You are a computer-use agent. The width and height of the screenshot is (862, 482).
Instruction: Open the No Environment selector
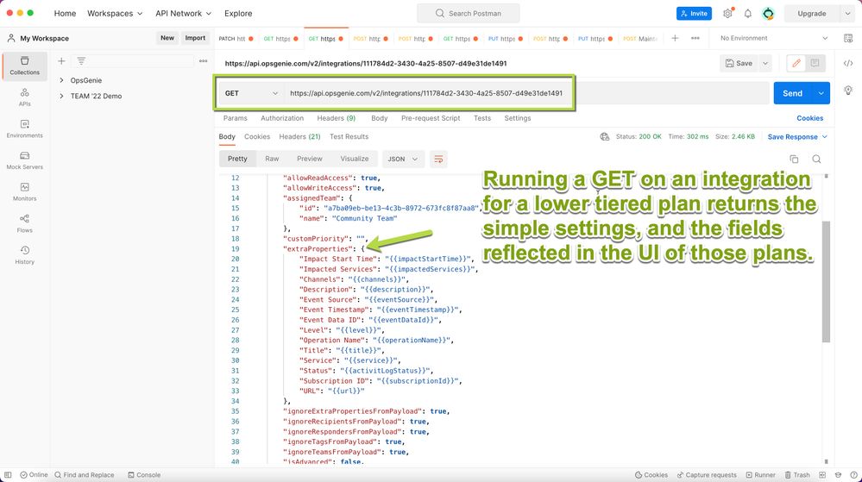[x=773, y=38]
